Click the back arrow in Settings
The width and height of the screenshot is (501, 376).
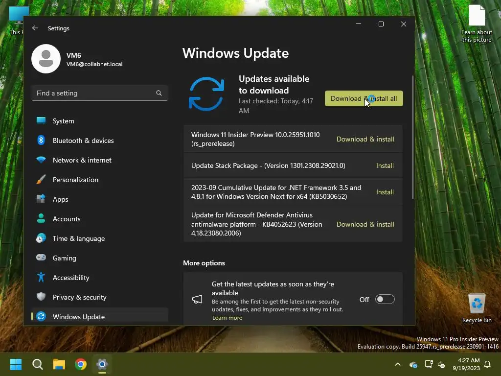coord(35,28)
